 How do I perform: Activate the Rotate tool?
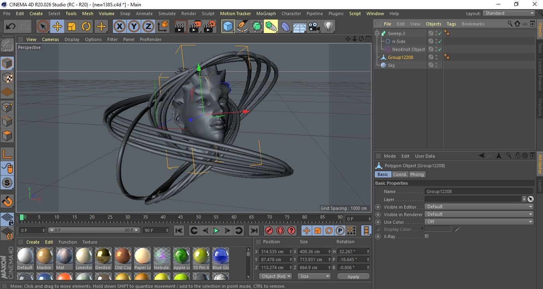point(86,27)
